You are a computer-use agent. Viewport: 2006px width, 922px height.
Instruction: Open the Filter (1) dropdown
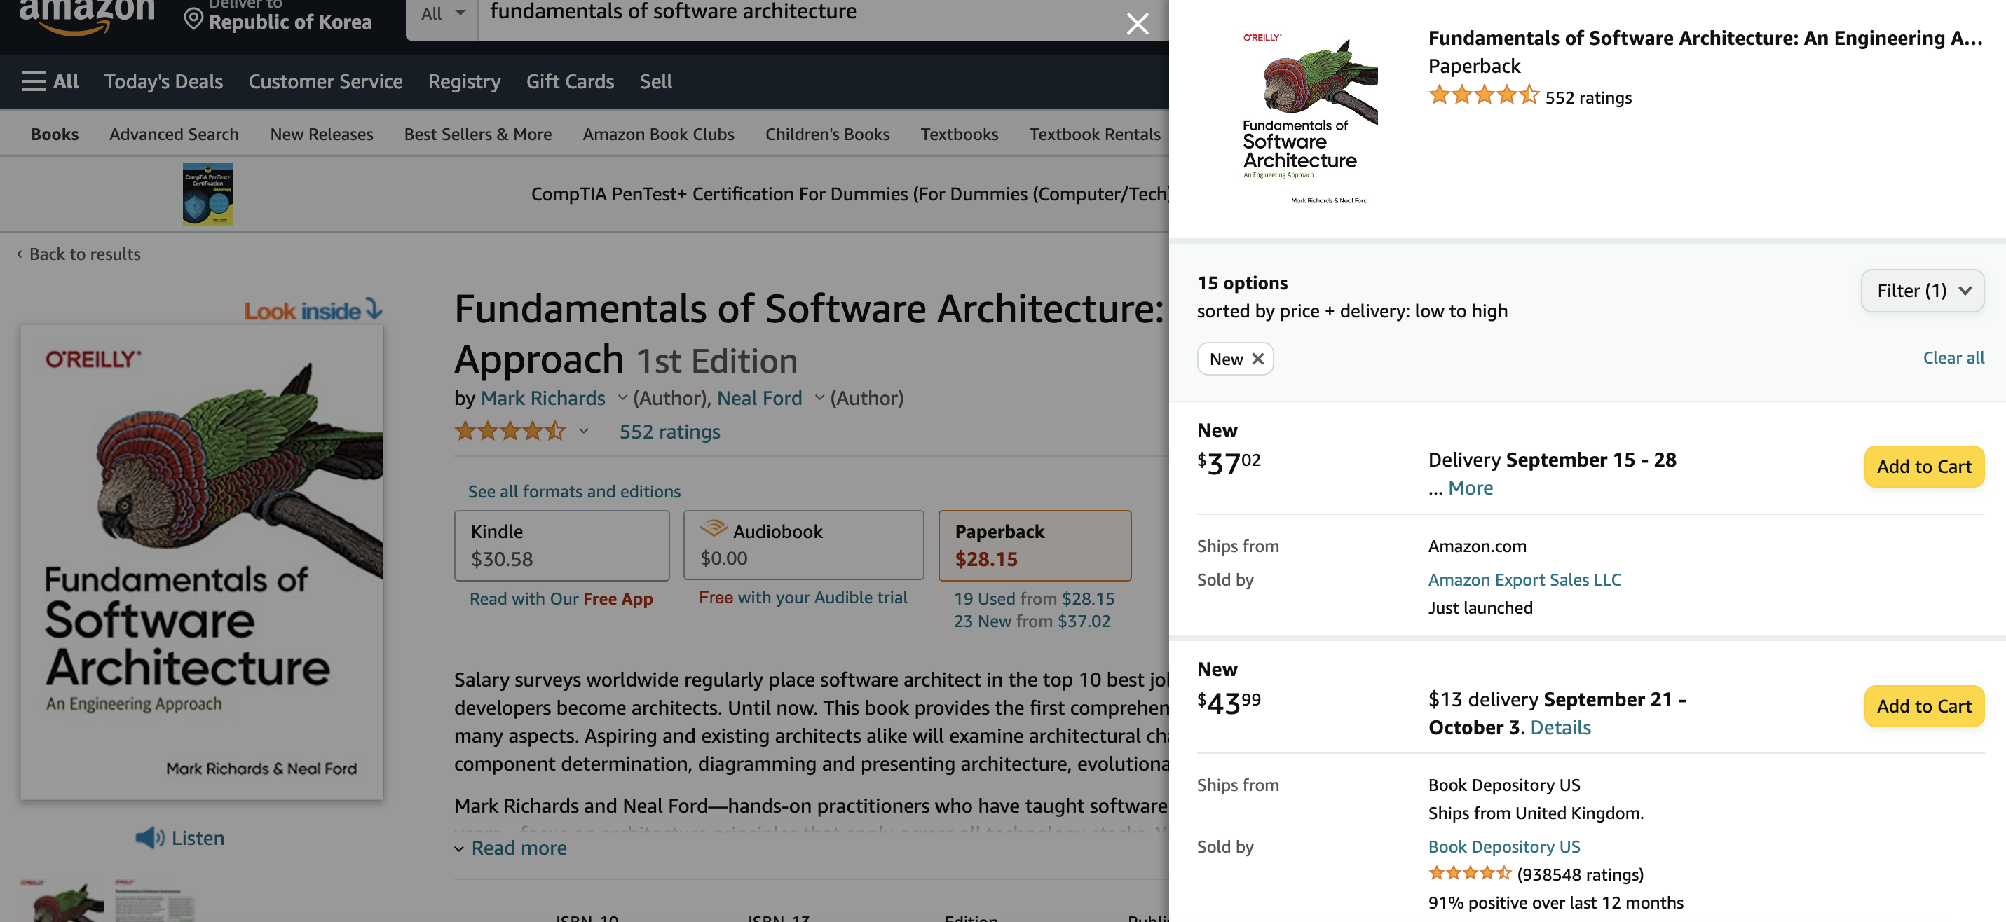coord(1921,291)
